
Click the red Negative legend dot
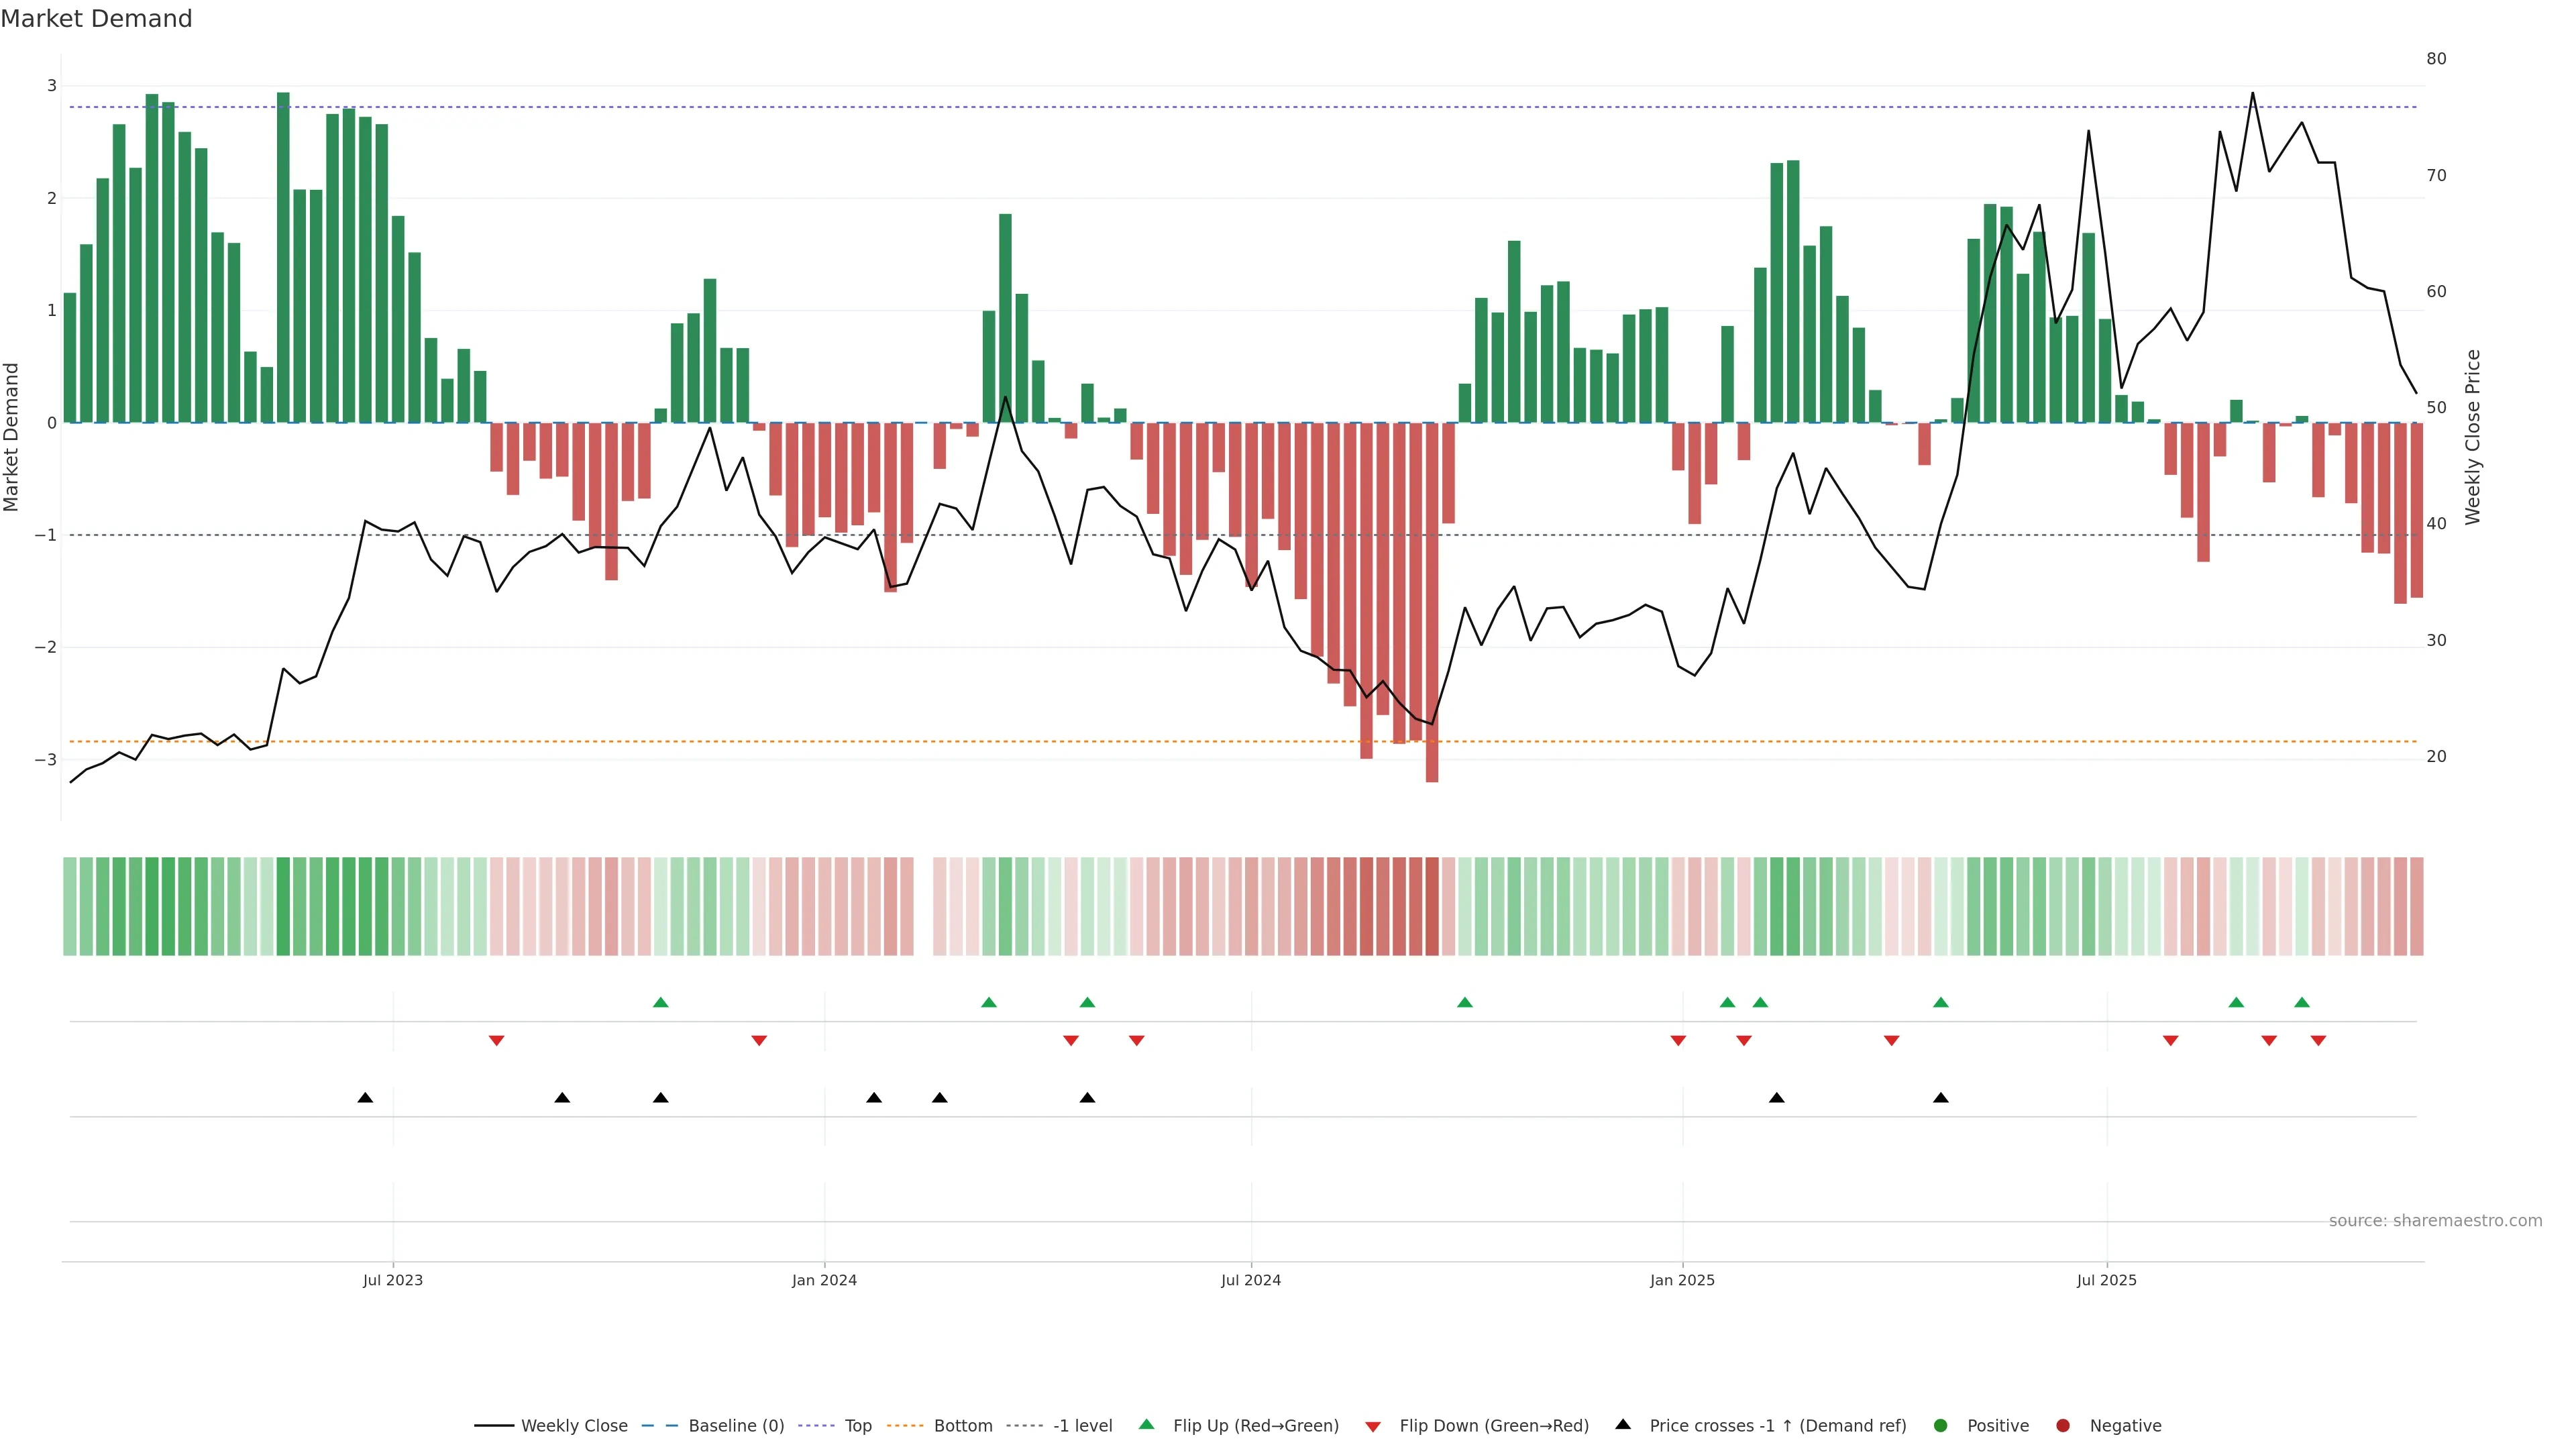2063,1426
